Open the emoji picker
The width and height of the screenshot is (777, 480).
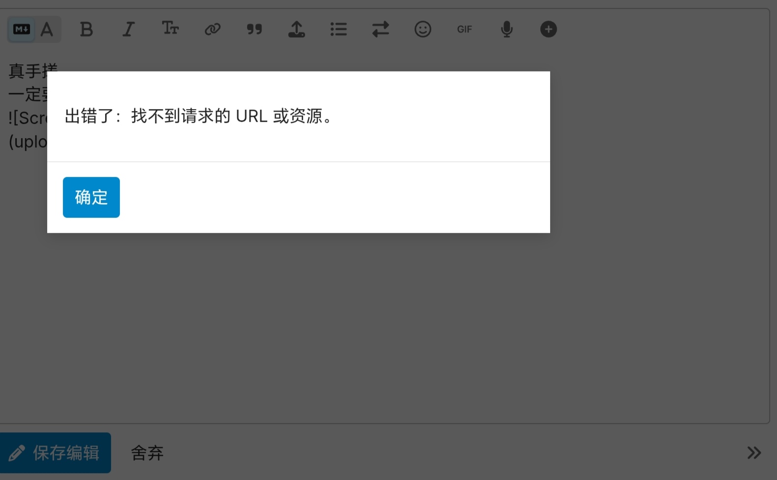(x=422, y=29)
